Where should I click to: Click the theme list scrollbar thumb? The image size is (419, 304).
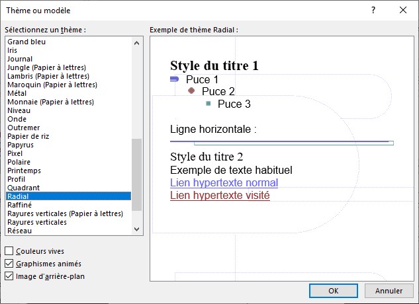[x=137, y=174]
